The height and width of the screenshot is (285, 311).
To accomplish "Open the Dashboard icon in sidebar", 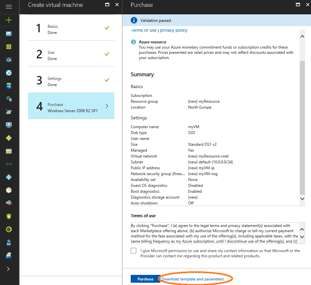I will coord(9,34).
